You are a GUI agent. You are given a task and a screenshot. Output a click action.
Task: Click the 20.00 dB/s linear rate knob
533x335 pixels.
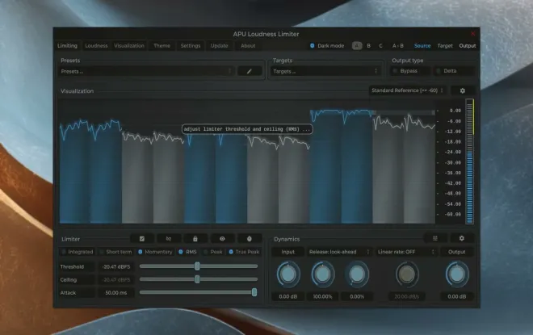[406, 274]
